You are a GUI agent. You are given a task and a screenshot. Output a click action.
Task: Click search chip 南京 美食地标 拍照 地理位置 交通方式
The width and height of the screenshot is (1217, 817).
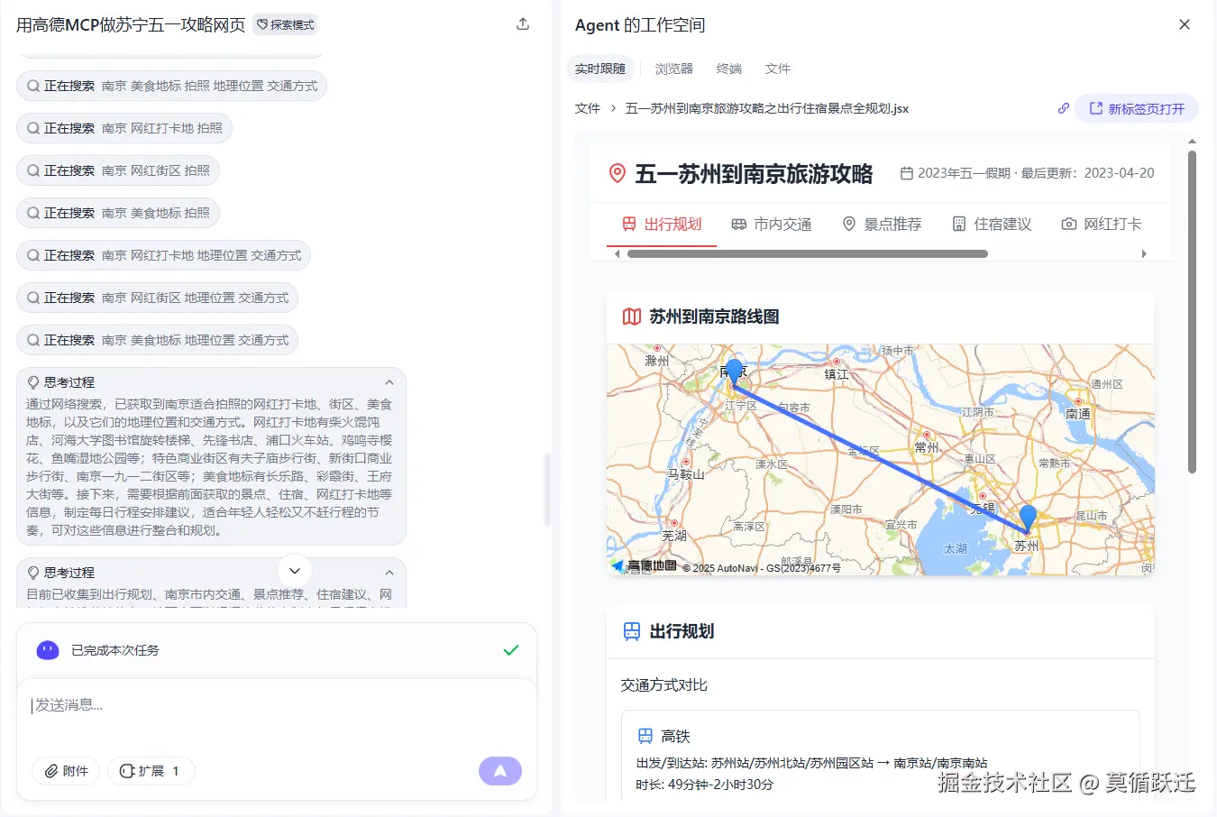point(171,86)
